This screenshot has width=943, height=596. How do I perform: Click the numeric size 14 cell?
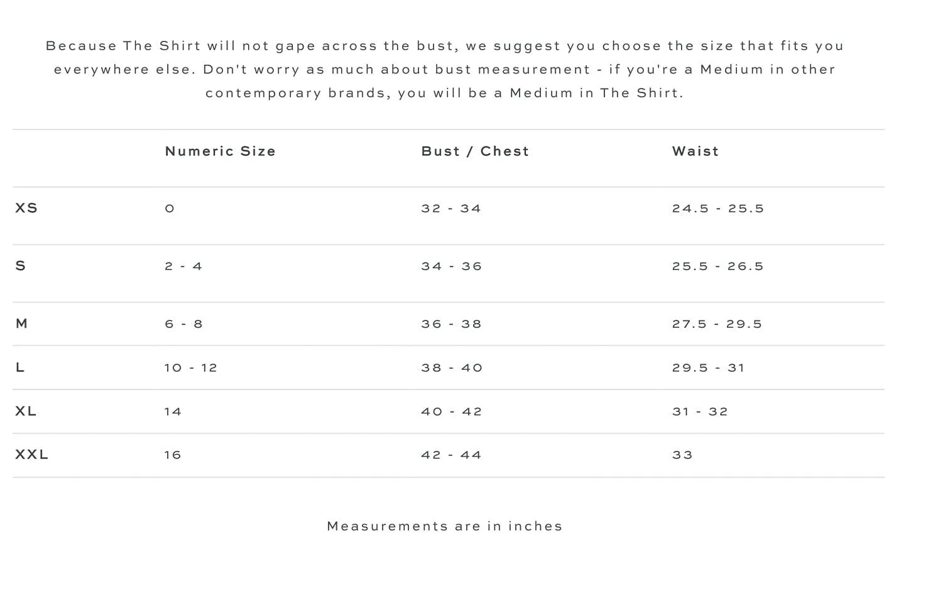173,412
